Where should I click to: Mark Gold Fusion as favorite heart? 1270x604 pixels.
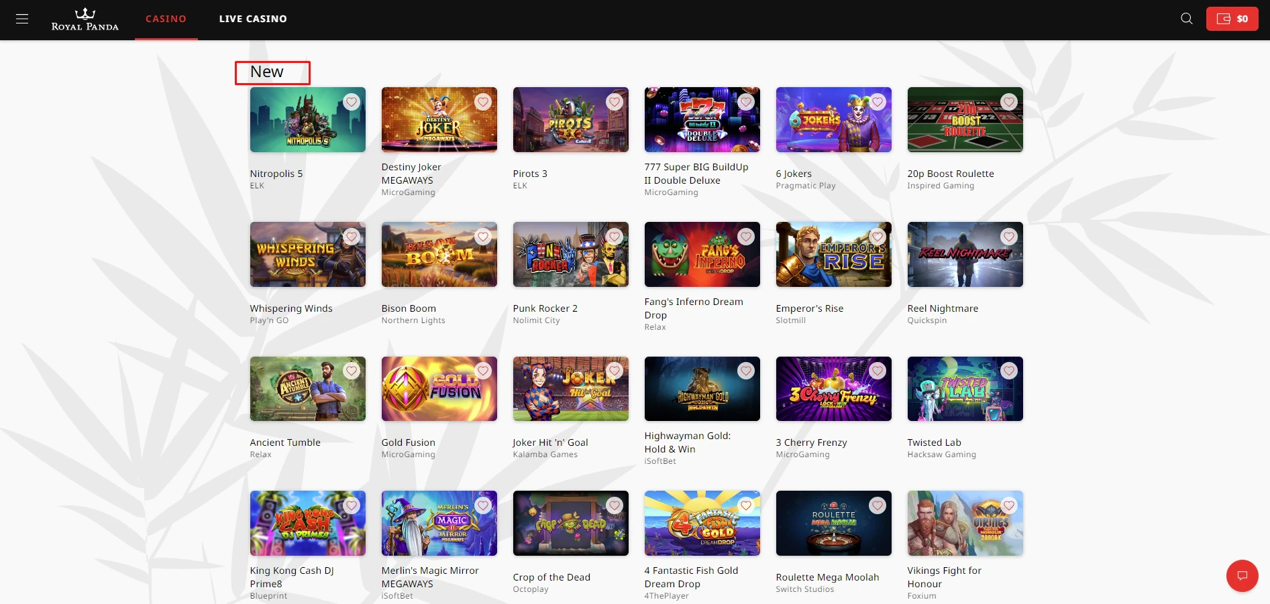pyautogui.click(x=483, y=371)
